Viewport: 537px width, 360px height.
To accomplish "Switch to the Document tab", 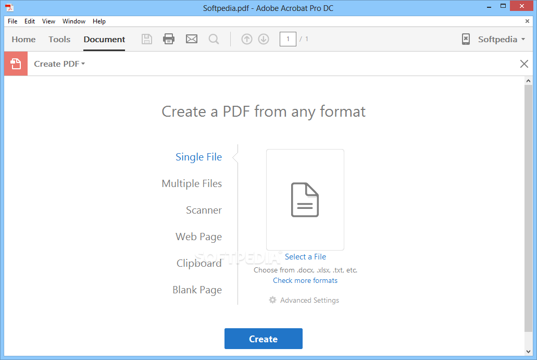I will point(104,40).
